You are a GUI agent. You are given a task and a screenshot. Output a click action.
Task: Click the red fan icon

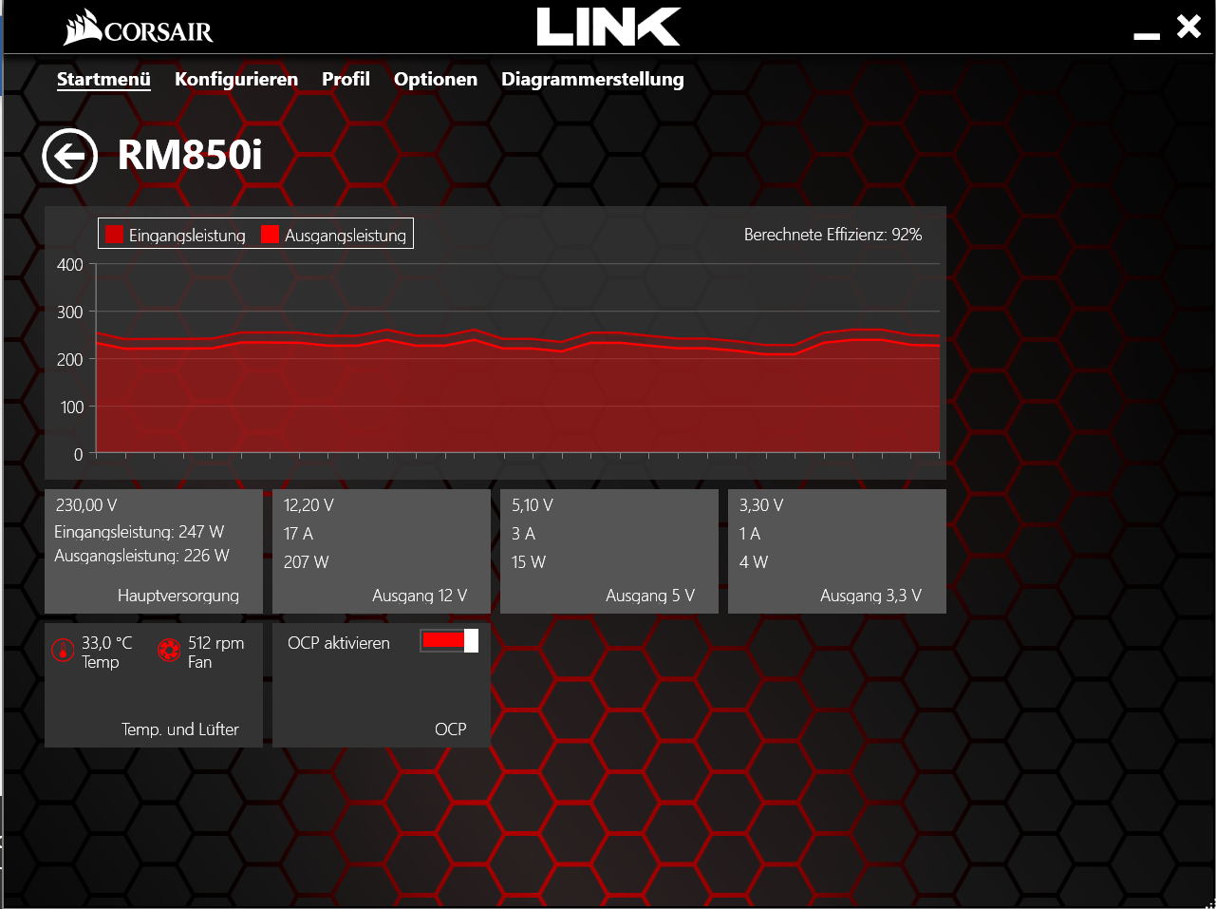(x=169, y=651)
